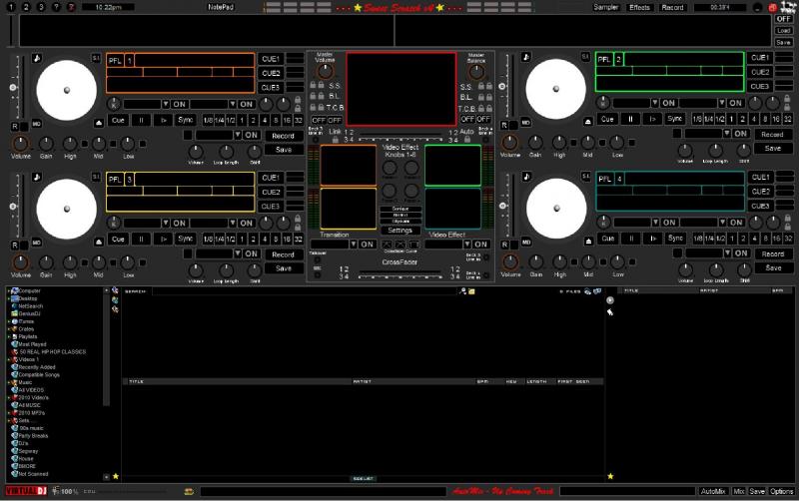Open the Video Effect dropdown arrow
799x501 pixels.
[466, 245]
